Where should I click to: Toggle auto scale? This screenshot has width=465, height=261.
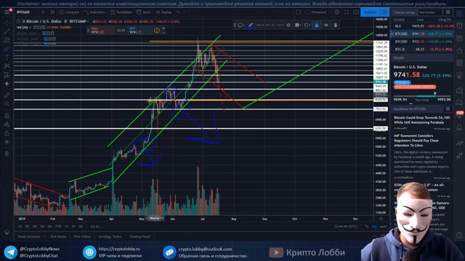point(383,227)
